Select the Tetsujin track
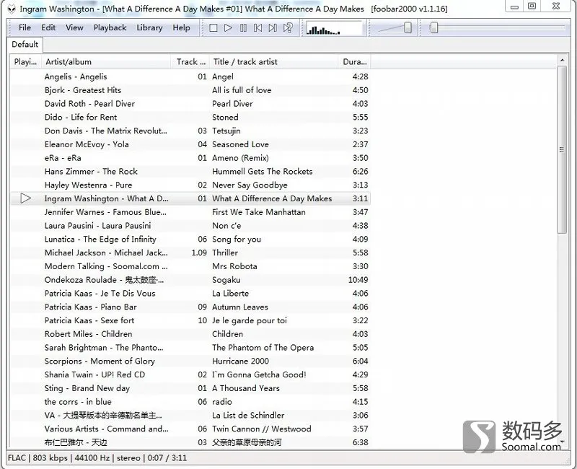 (190, 131)
